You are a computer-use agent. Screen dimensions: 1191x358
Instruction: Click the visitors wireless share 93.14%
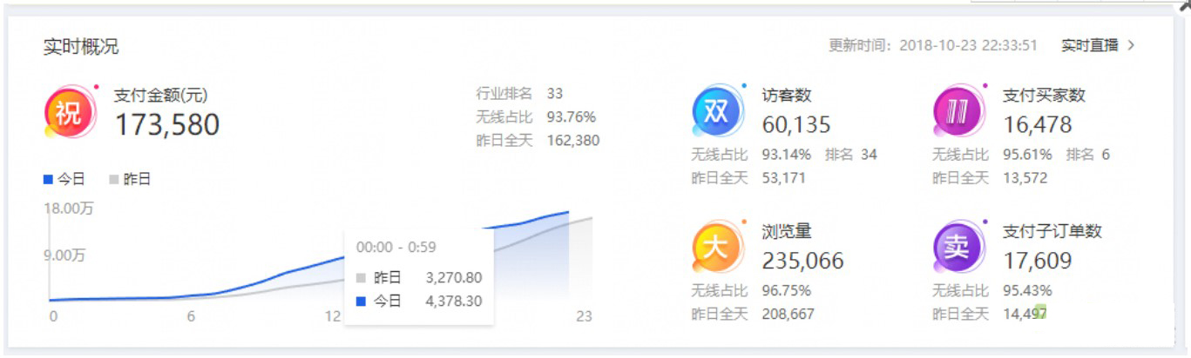point(787,155)
